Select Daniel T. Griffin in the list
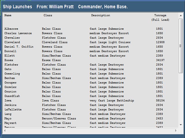Image resolution: width=185 pixels, height=138 pixels. 19,47
